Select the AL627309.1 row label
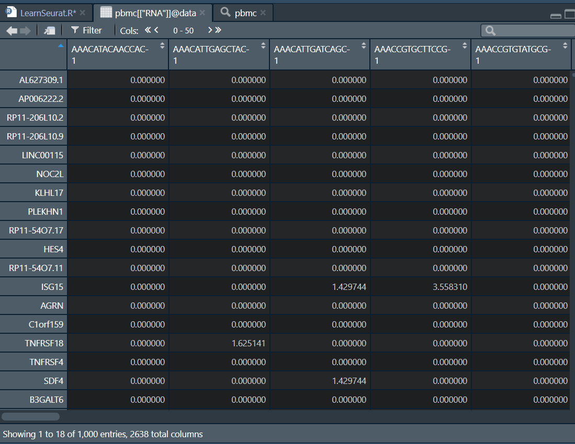Image resolution: width=575 pixels, height=444 pixels. tap(41, 80)
